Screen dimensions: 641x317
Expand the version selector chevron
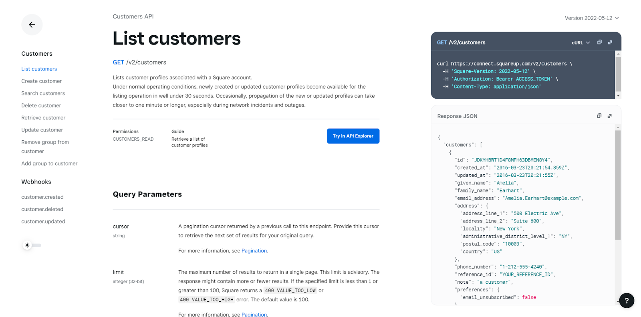click(617, 18)
